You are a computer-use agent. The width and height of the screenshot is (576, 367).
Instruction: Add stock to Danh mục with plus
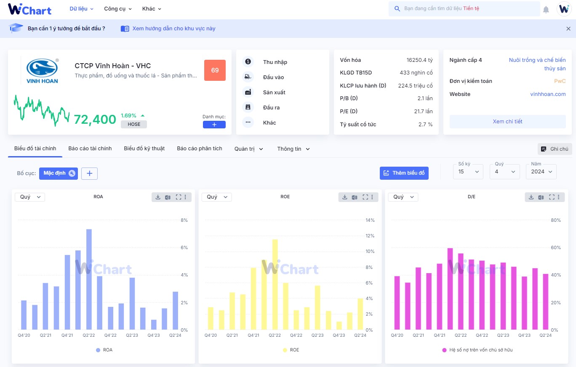(214, 125)
